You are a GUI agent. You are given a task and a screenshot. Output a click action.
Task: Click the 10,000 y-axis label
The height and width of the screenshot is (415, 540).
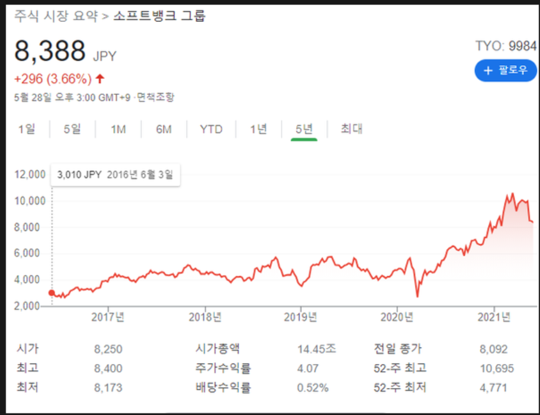point(30,201)
